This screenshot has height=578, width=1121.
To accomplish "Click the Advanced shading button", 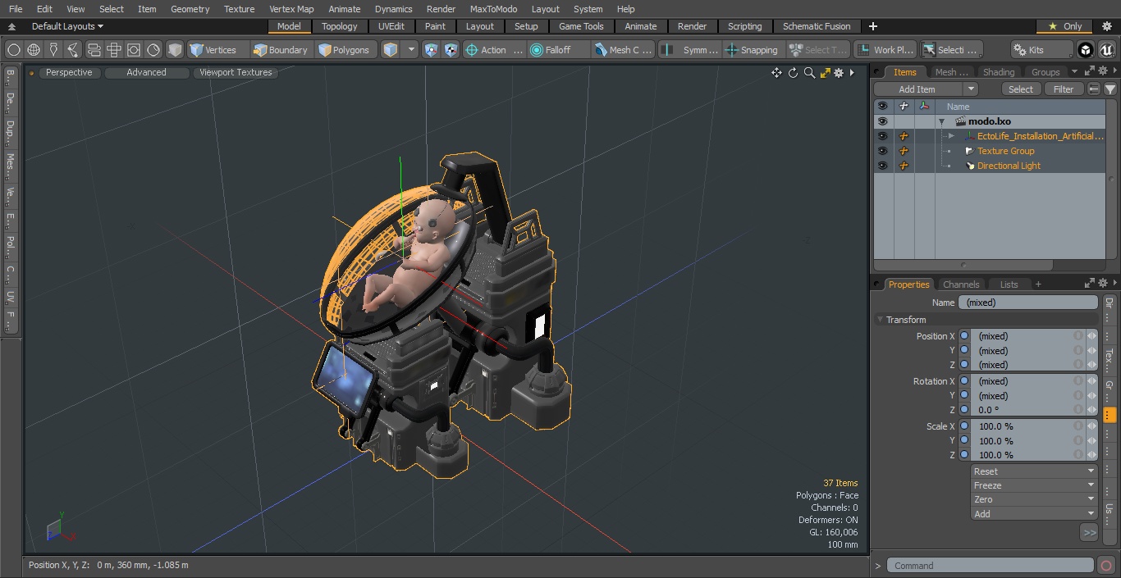I will click(x=146, y=72).
